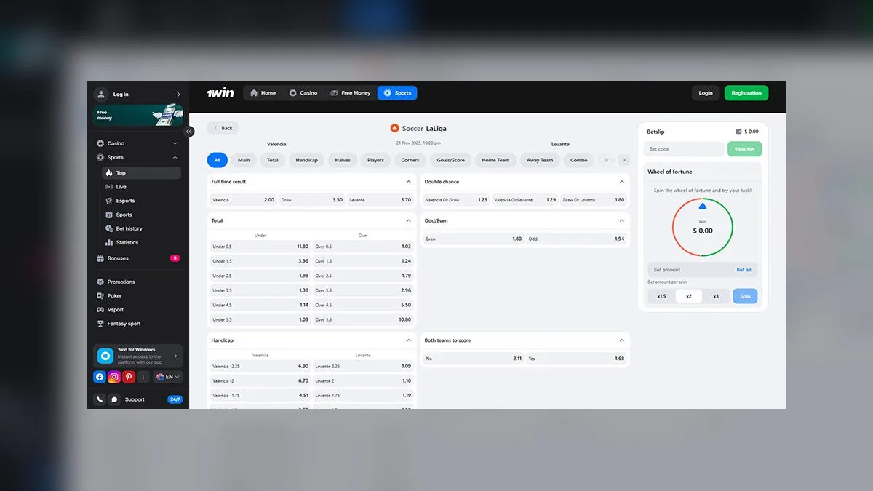Click the View bet button

pyautogui.click(x=744, y=149)
